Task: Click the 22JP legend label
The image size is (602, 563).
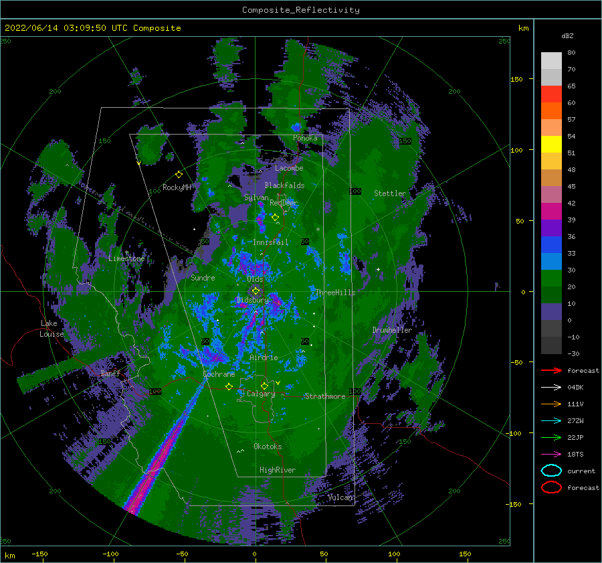Action: (575, 437)
